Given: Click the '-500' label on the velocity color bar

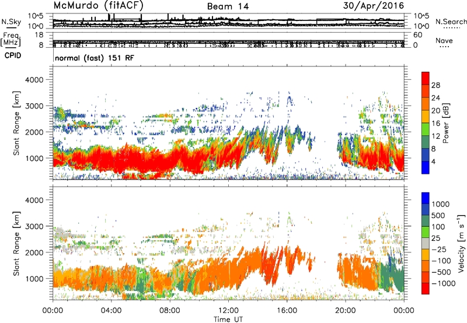Looking at the screenshot, I should [x=441, y=272].
